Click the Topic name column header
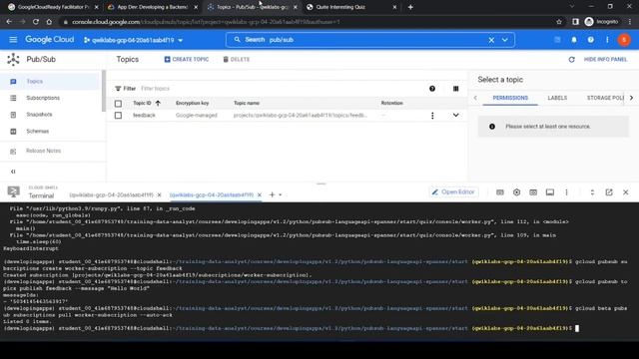The height and width of the screenshot is (359, 639). pos(247,104)
